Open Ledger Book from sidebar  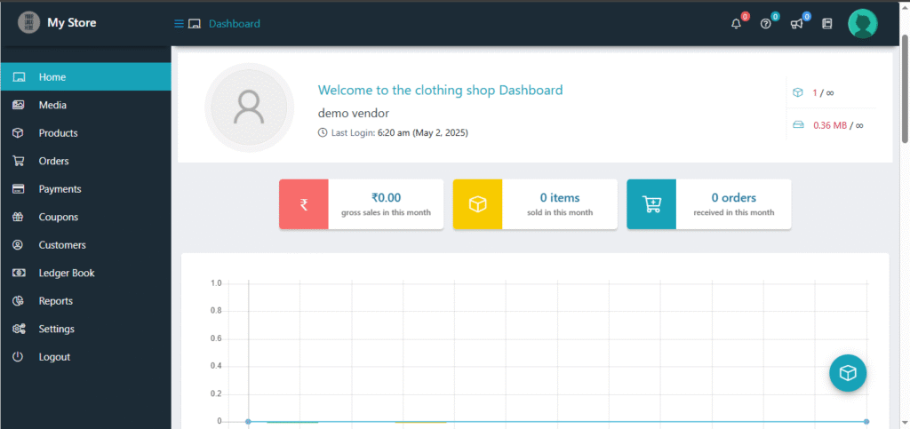click(x=66, y=273)
